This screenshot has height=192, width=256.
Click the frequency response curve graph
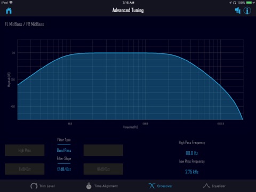tap(130, 79)
